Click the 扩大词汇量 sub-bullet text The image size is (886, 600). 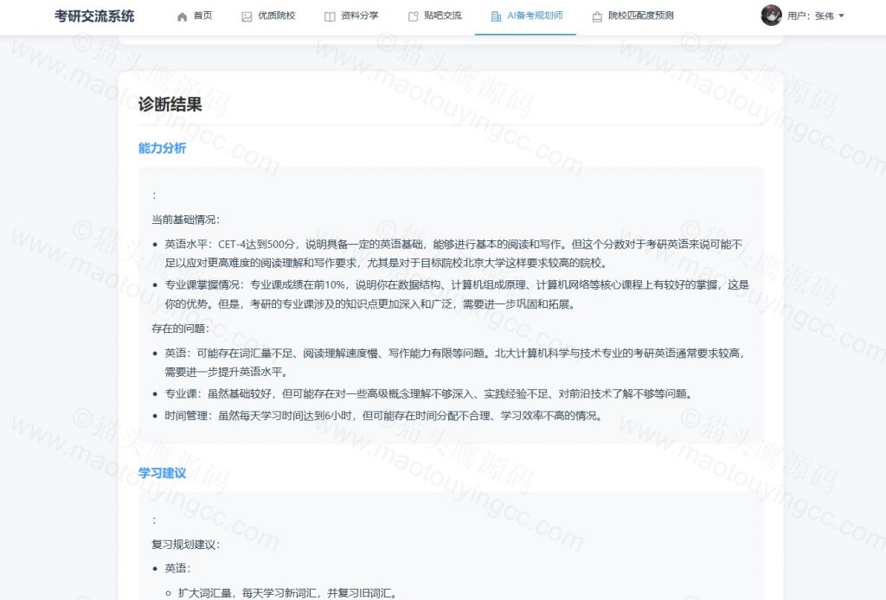[288, 593]
